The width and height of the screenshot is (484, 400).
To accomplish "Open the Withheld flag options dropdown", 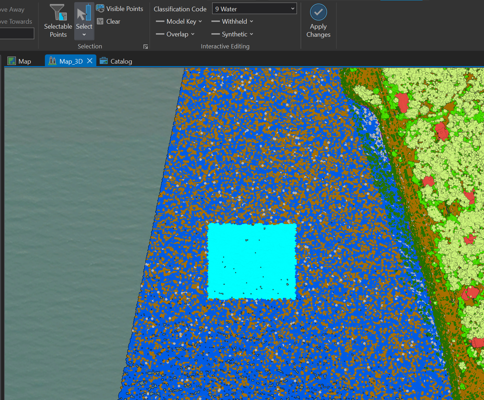I will [251, 22].
